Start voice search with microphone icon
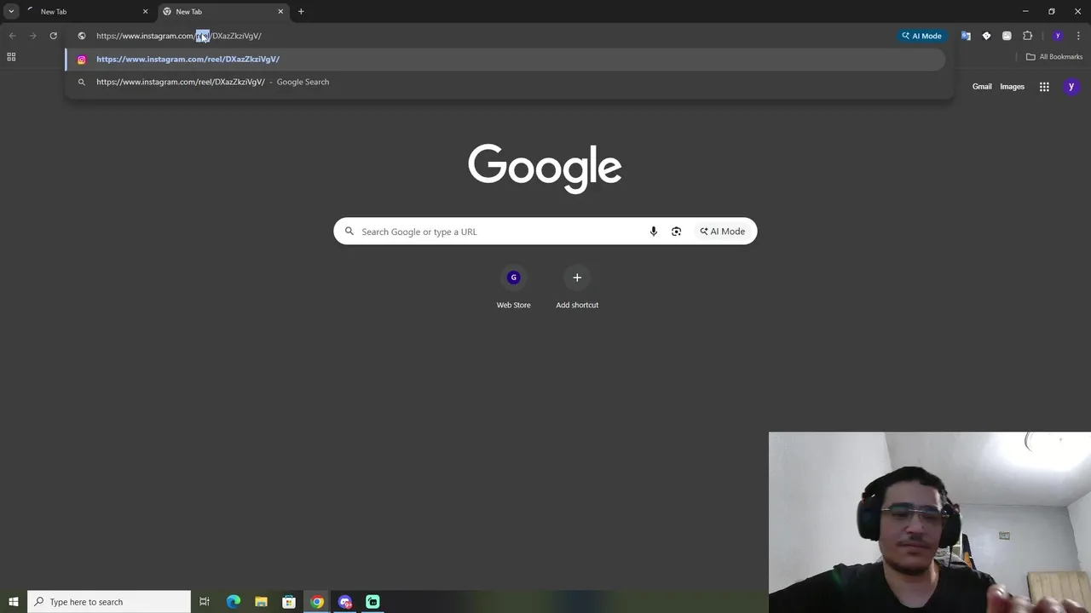 (654, 232)
